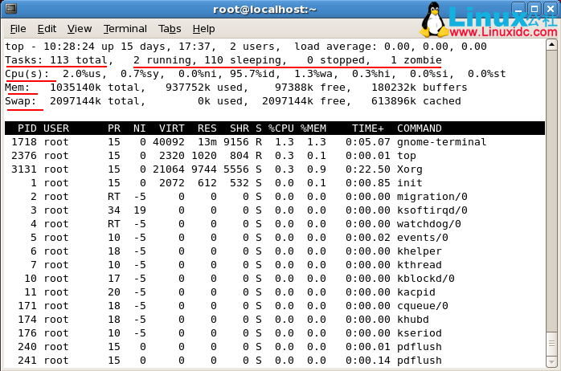This screenshot has height=371, width=561.
Task: Click the USER column header
Action: click(x=56, y=128)
